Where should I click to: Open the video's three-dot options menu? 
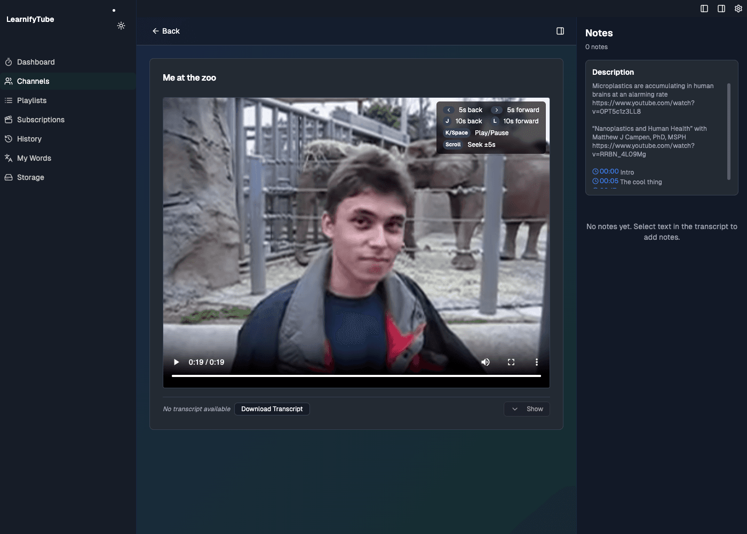[x=536, y=362]
